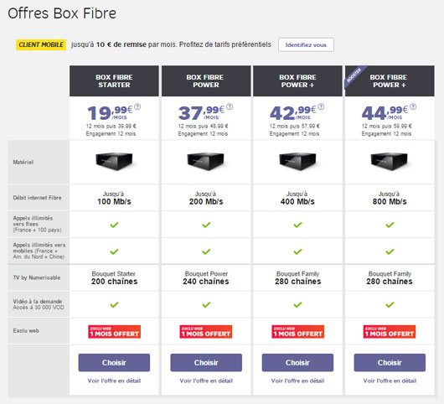444x404 pixels.
Task: Click the Box Fibre Starter equipment image
Action: (x=114, y=162)
